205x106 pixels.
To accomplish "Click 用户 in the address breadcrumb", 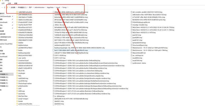I will [x=30, y=7].
